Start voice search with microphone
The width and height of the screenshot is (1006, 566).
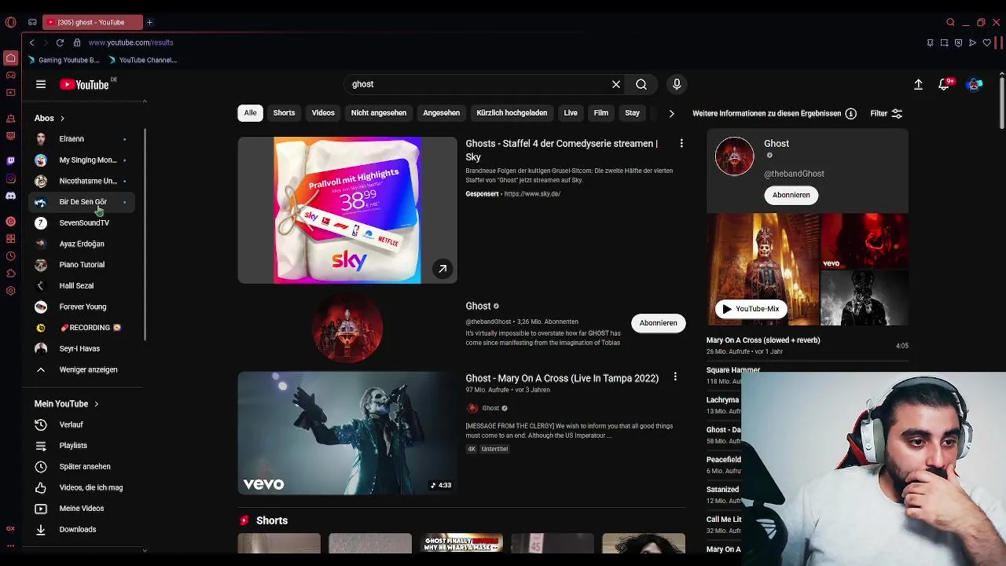(x=677, y=84)
